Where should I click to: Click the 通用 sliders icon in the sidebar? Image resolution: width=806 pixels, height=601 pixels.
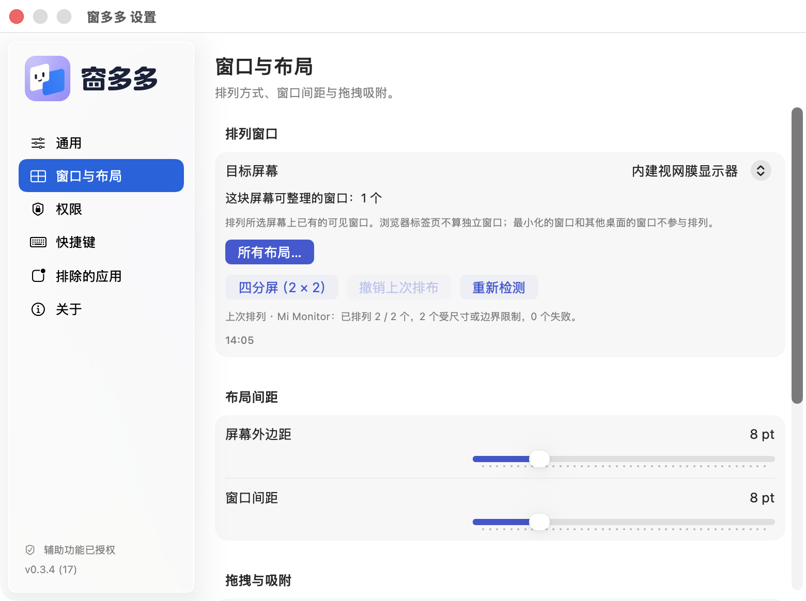pyautogui.click(x=38, y=143)
